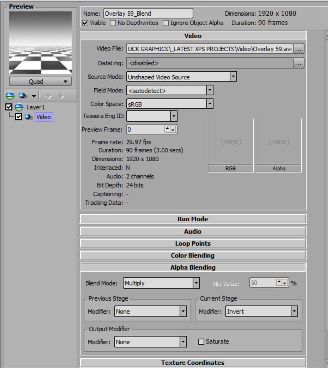Browse for Video File with ellipsis button
The height and width of the screenshot is (368, 328).
pyautogui.click(x=299, y=49)
